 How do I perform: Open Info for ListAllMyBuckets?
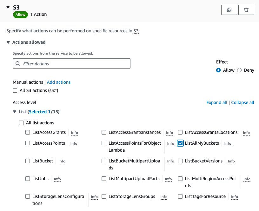point(228,143)
